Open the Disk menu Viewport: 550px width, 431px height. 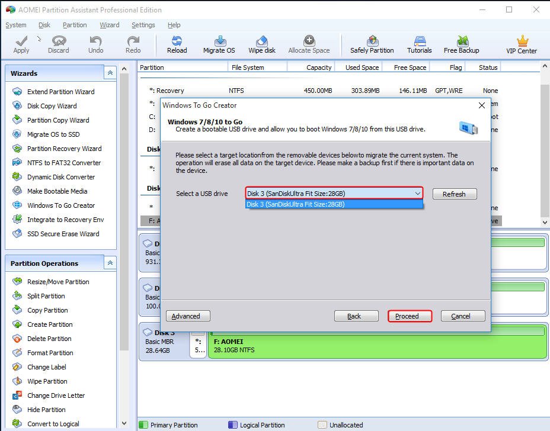click(x=44, y=25)
